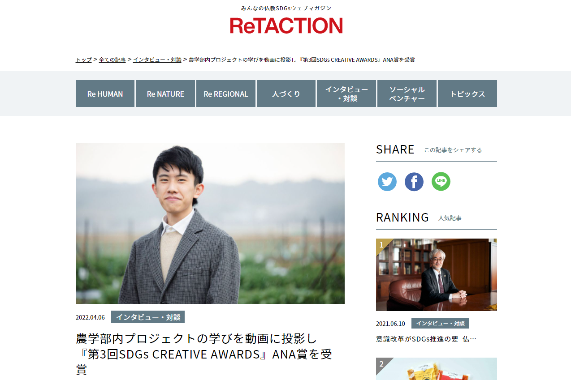Go to the トピックス section
Viewport: 571px width, 380px height.
click(467, 94)
